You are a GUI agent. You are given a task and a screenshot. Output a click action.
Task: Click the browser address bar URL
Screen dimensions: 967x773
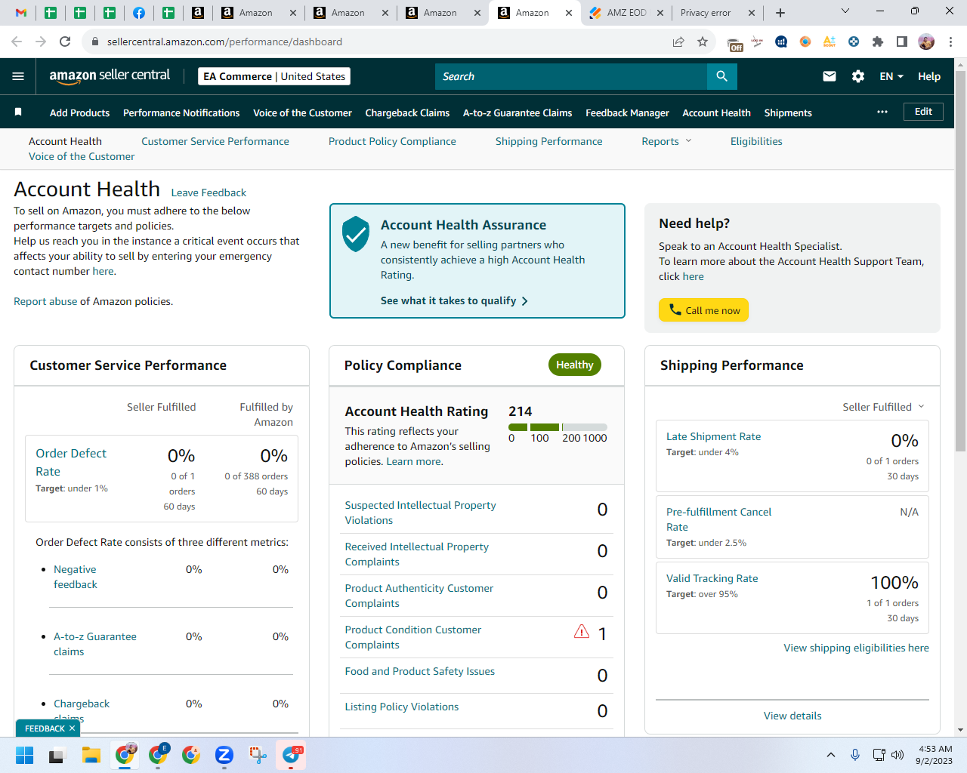(224, 42)
